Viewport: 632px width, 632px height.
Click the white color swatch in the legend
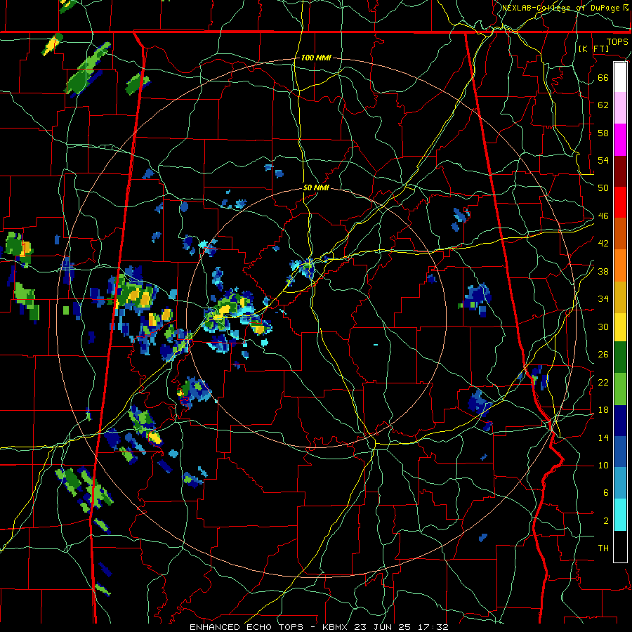click(x=620, y=77)
